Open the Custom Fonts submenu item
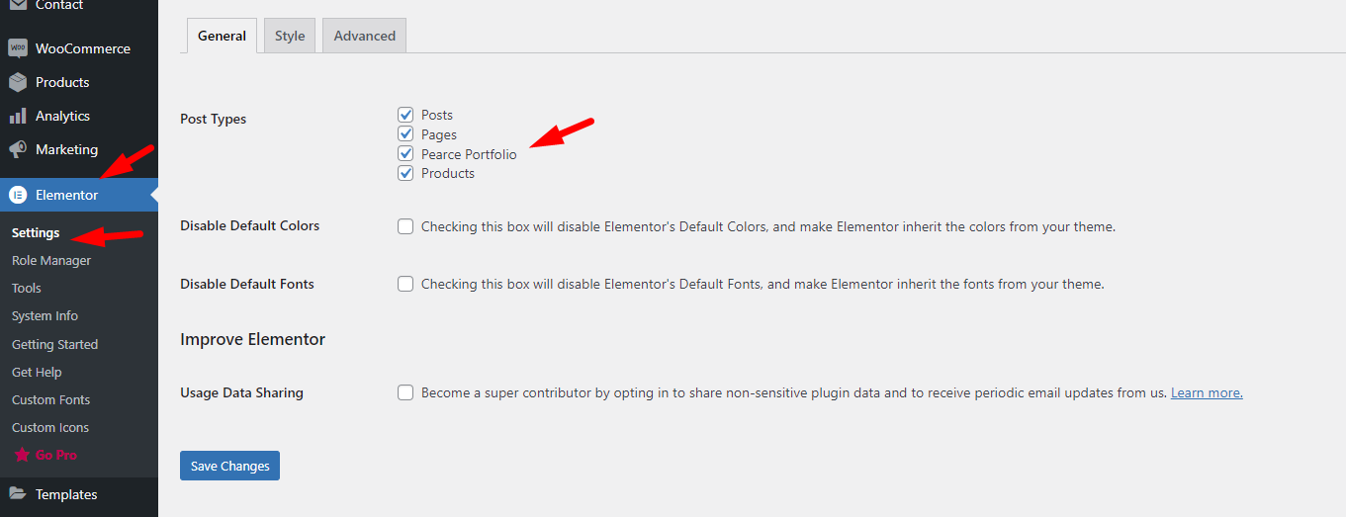Image resolution: width=1346 pixels, height=517 pixels. point(51,399)
